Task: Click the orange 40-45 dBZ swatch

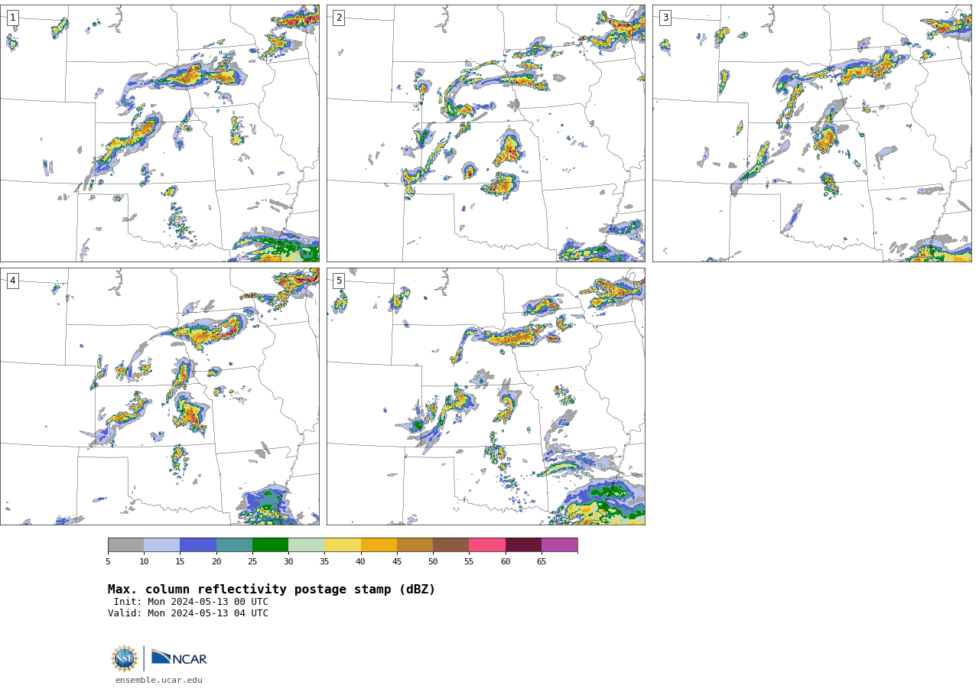Action: pos(379,544)
